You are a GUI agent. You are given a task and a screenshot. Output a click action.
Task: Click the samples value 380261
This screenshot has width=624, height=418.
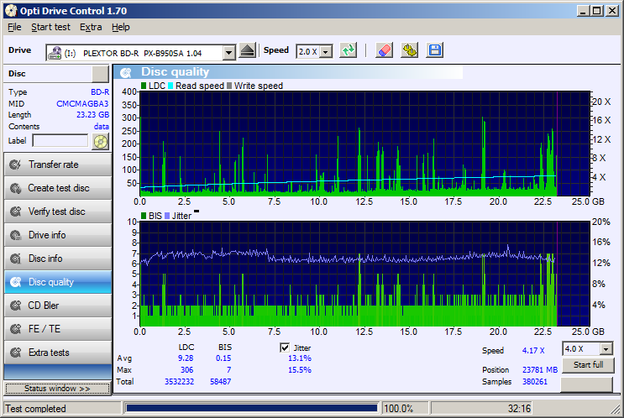(535, 382)
